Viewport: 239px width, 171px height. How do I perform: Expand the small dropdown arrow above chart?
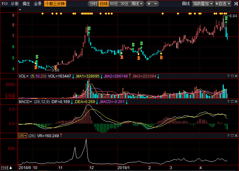20,10
